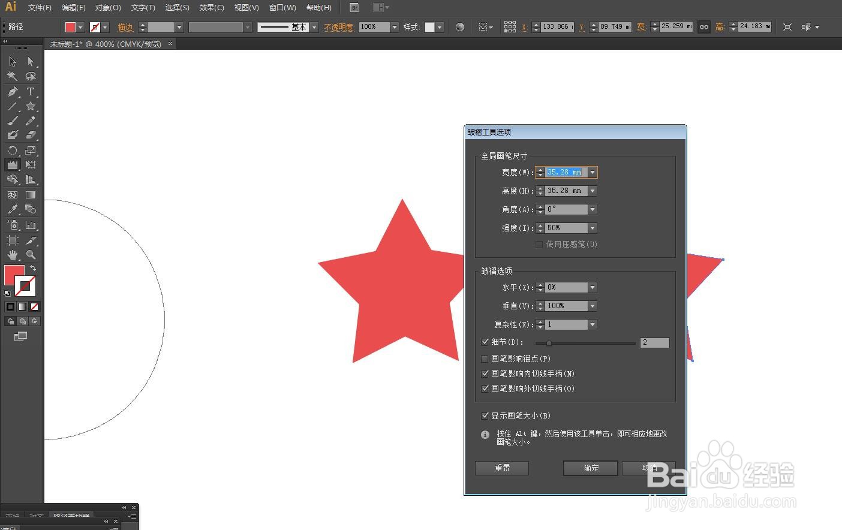Select the Mesh tool

coord(13,195)
